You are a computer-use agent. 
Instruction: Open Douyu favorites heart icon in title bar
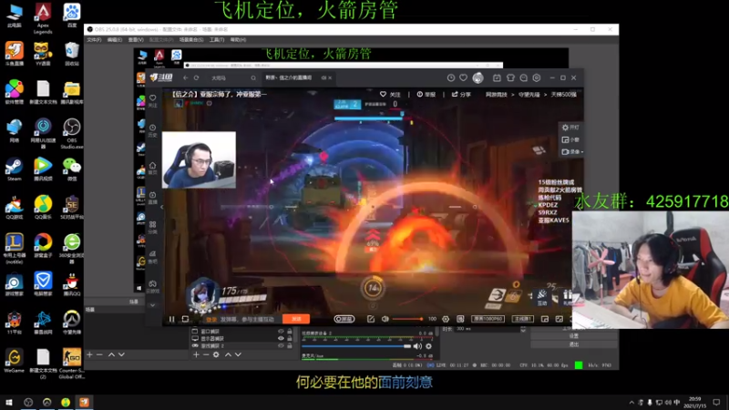[x=464, y=77]
